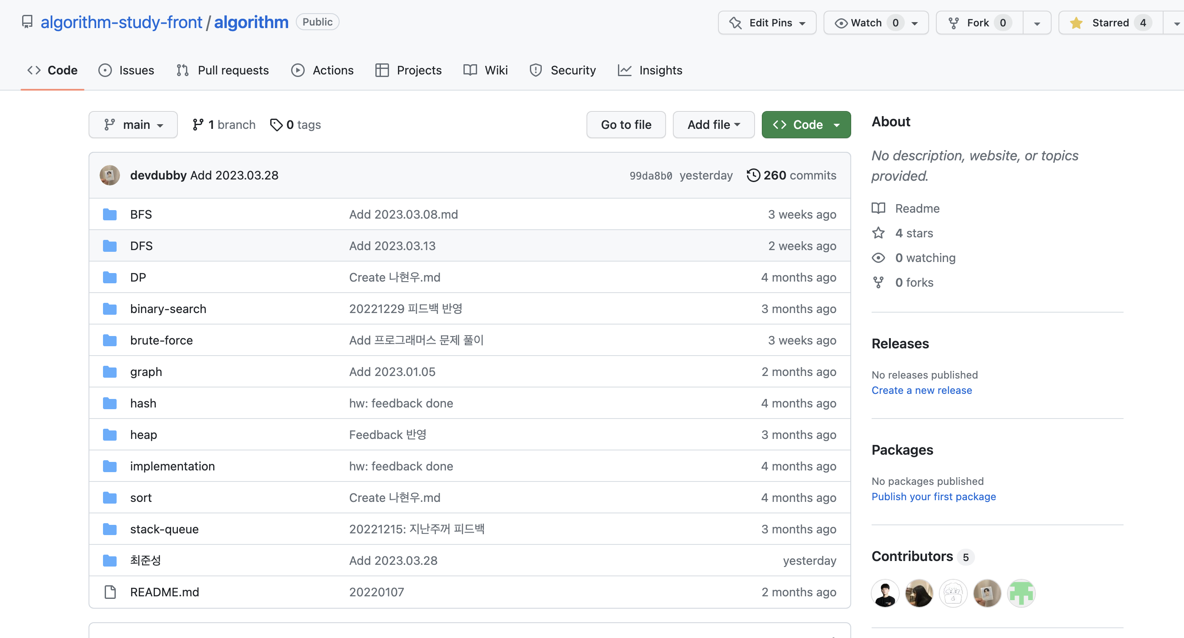Screen dimensions: 1184x638
Task: Expand the Add file menu
Action: click(713, 125)
